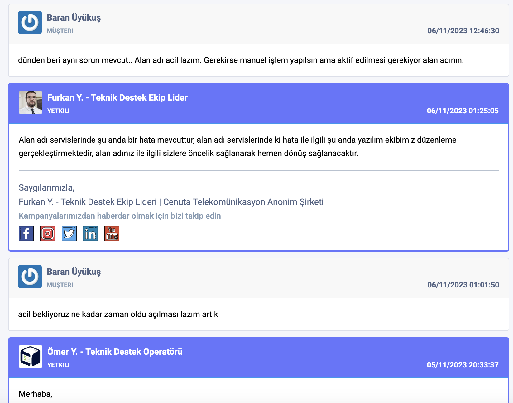Click the YETKILI label under Furkan Y.
This screenshot has height=403, width=513.
click(x=58, y=111)
